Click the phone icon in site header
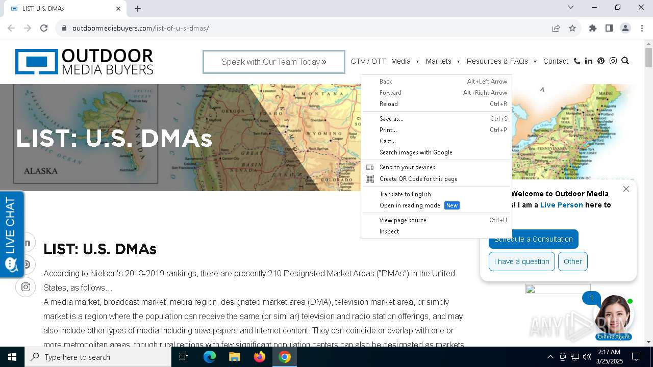The image size is (653, 367). pyautogui.click(x=577, y=61)
